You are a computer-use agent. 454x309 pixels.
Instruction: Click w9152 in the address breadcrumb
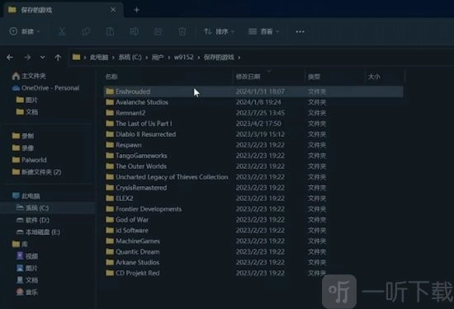[183, 57]
